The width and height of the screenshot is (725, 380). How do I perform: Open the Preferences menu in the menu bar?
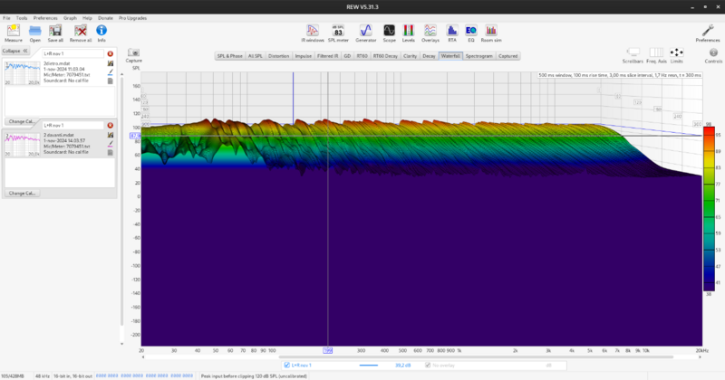pos(45,17)
